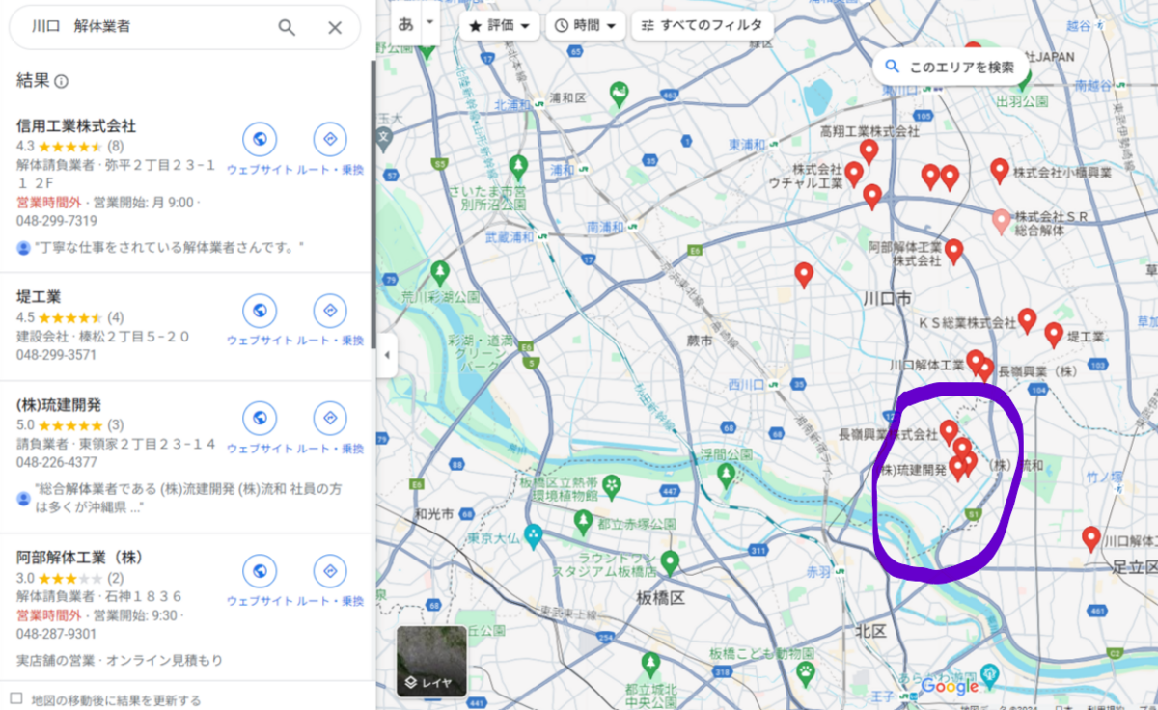
Task: Open the 評価 rating filter dropdown
Action: (499, 26)
